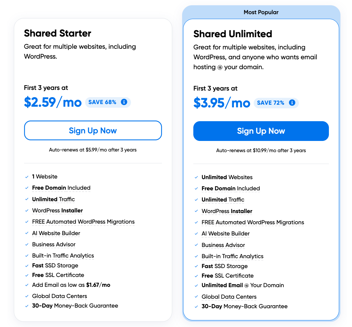Click the checkmark beside Fast SSD Storage on Shared Starter

pyautogui.click(x=27, y=265)
